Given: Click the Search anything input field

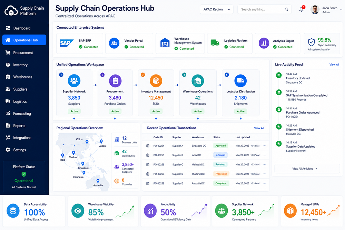Looking at the screenshot, I should click(x=265, y=9).
